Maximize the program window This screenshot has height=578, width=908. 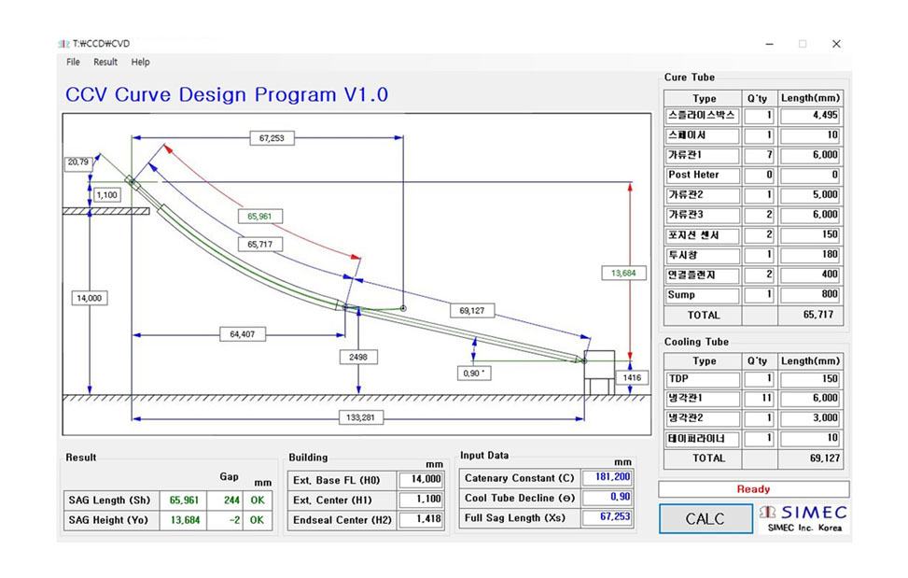802,44
